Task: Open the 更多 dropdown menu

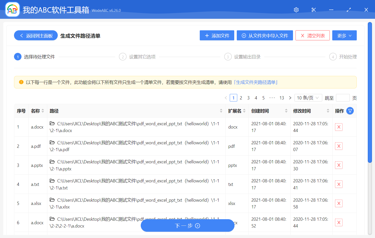Action: click(x=344, y=35)
